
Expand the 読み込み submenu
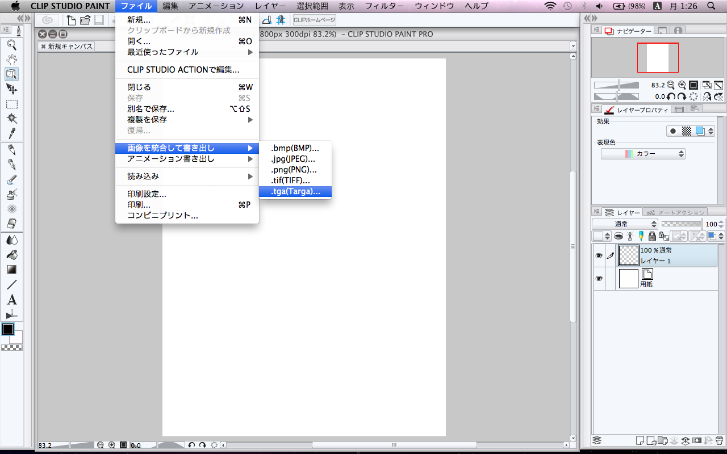tap(187, 176)
